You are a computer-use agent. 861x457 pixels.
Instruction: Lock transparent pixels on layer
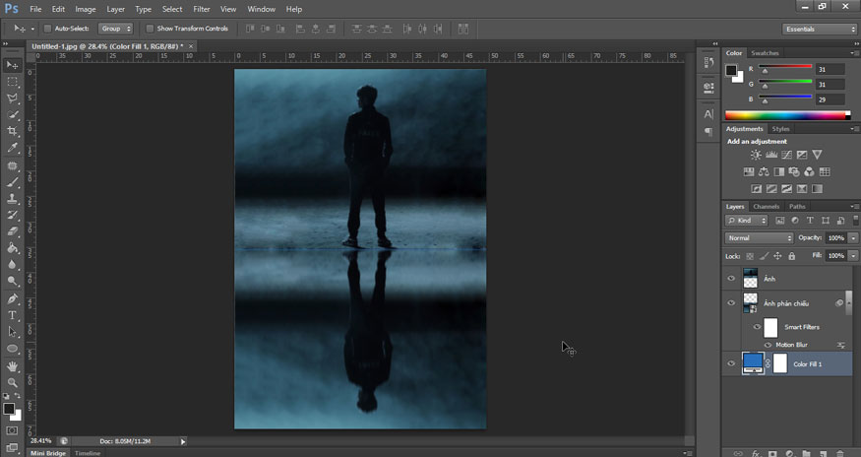pos(750,256)
